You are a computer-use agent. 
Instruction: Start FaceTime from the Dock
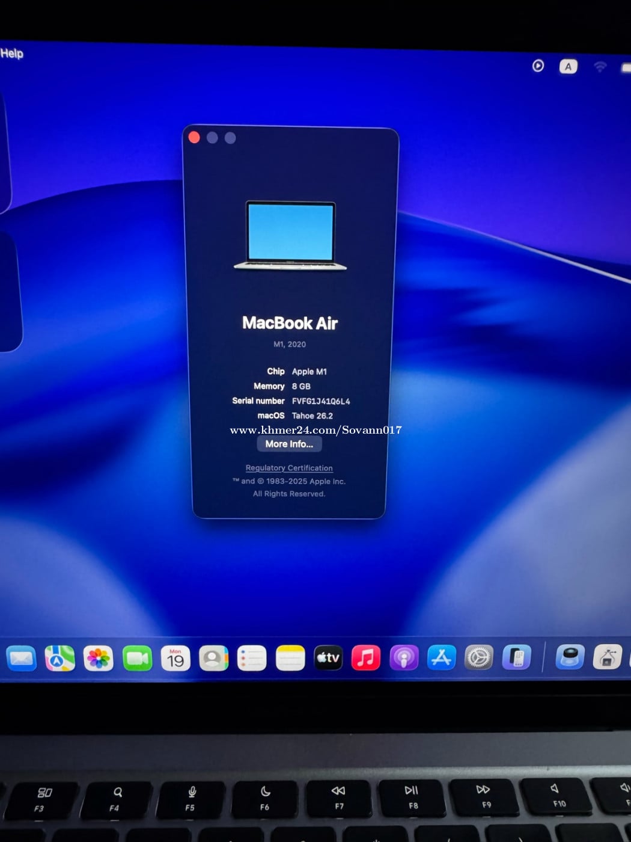pyautogui.click(x=137, y=659)
